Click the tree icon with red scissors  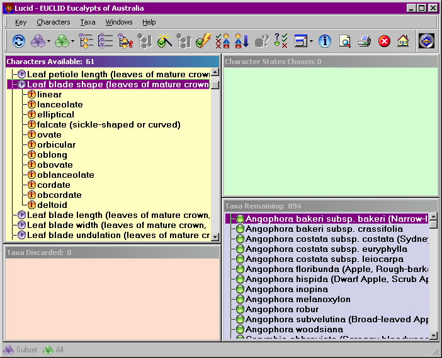(x=125, y=41)
